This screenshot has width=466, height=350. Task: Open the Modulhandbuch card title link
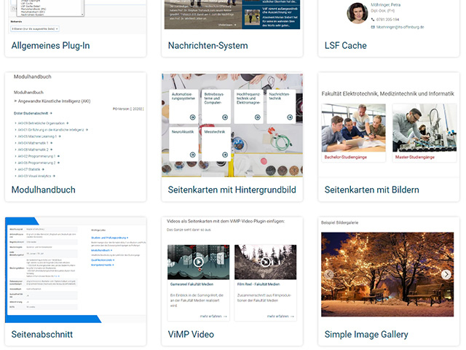pos(44,190)
